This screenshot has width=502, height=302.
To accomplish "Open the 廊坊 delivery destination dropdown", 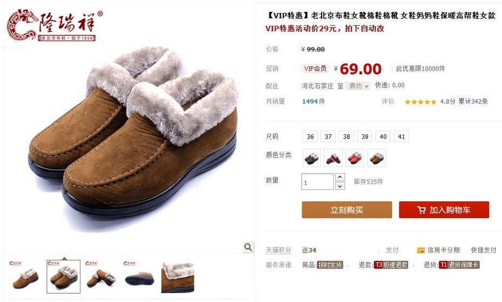I will tap(358, 86).
